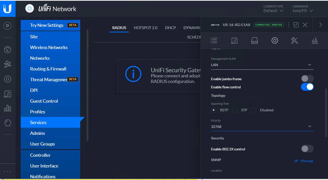Open the Statistics gauge icon in sidebar
This screenshot has width=328, height=180.
coord(7,50)
